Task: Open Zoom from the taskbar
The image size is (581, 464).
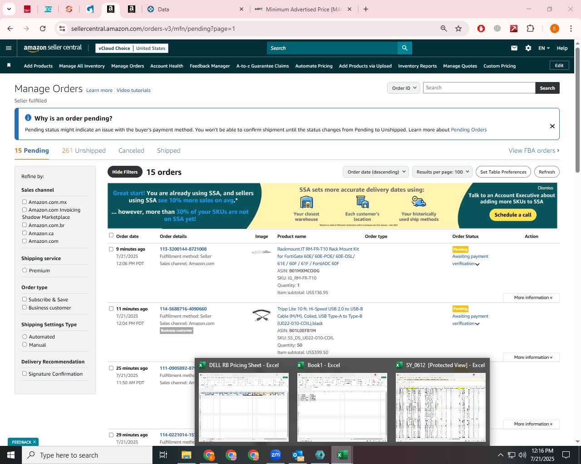Action: tap(276, 455)
